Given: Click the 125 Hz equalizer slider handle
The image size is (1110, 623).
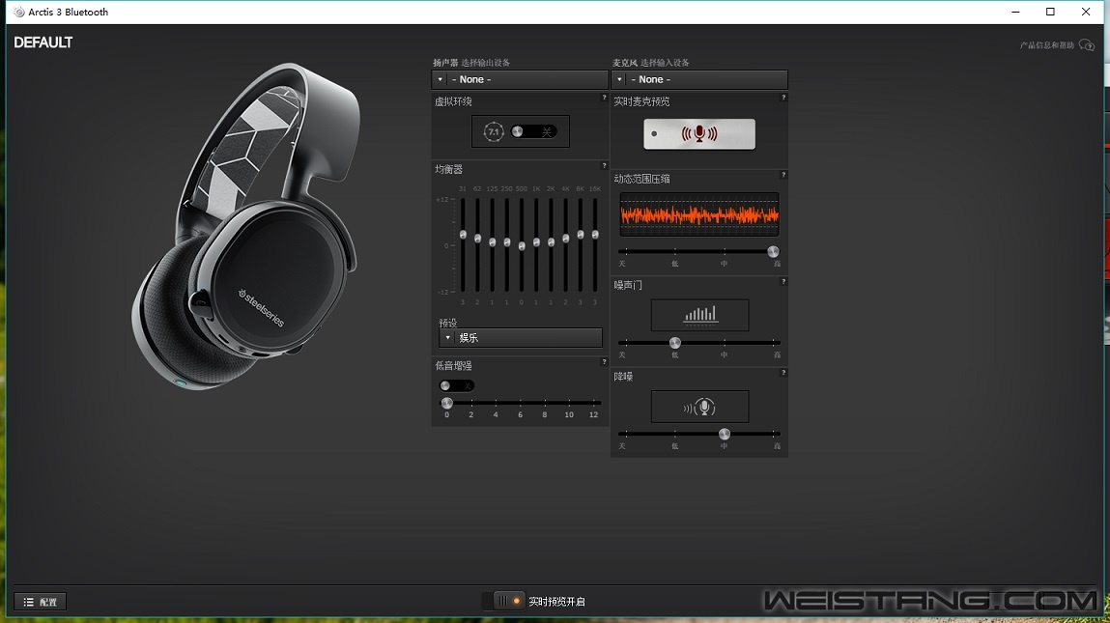Looking at the screenshot, I should point(493,242).
